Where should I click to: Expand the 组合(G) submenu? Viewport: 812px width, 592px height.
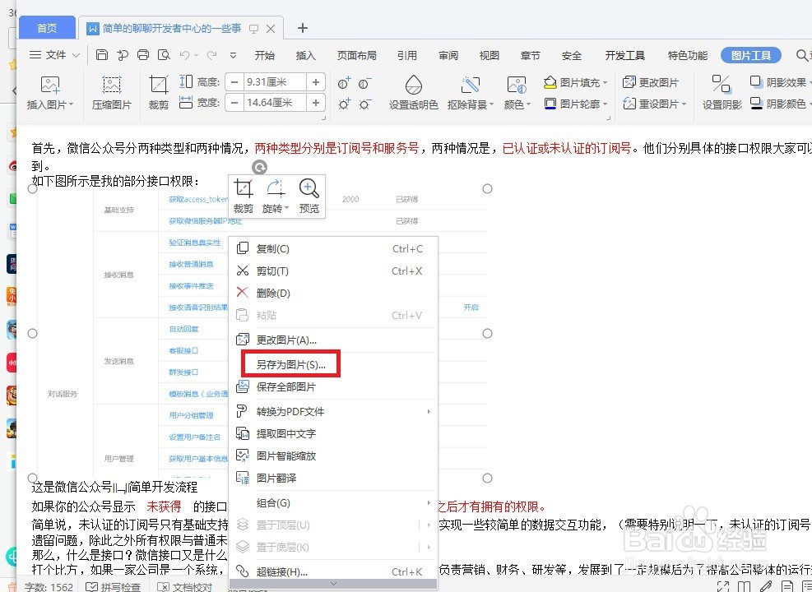point(429,502)
